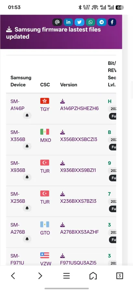Toggle notification bell for SM-X236B

[x=27, y=208]
